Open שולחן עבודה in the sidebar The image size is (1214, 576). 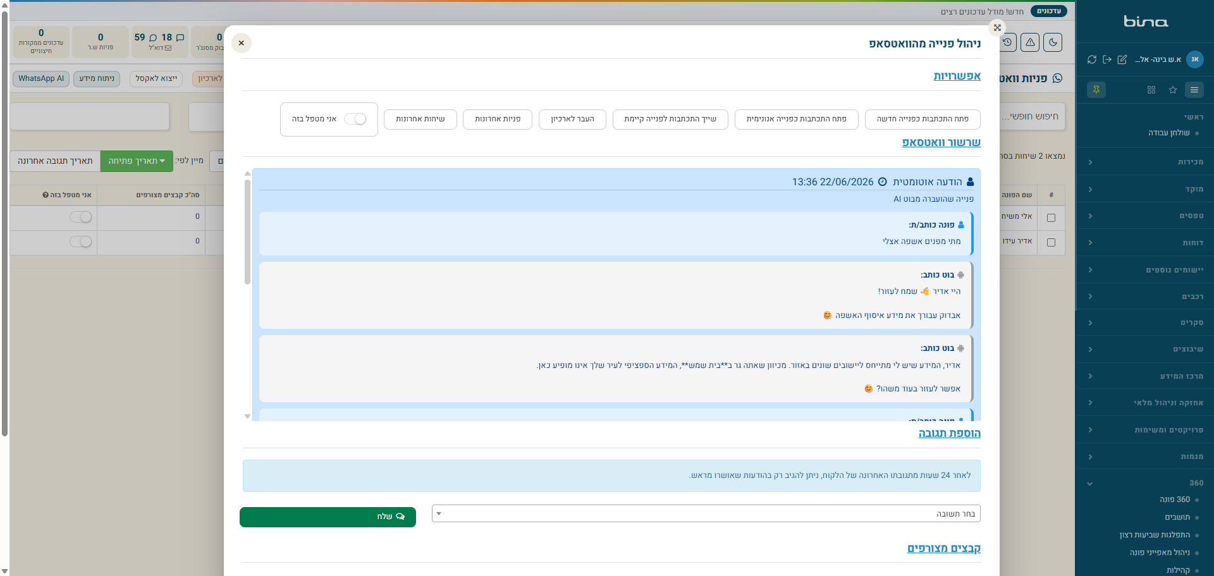click(x=1169, y=133)
